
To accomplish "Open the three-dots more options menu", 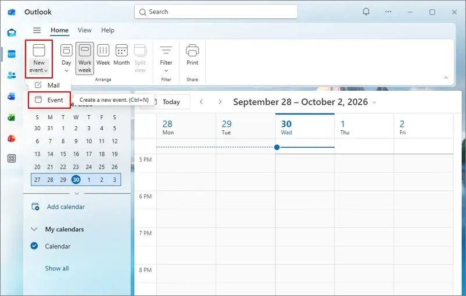I will (x=388, y=12).
